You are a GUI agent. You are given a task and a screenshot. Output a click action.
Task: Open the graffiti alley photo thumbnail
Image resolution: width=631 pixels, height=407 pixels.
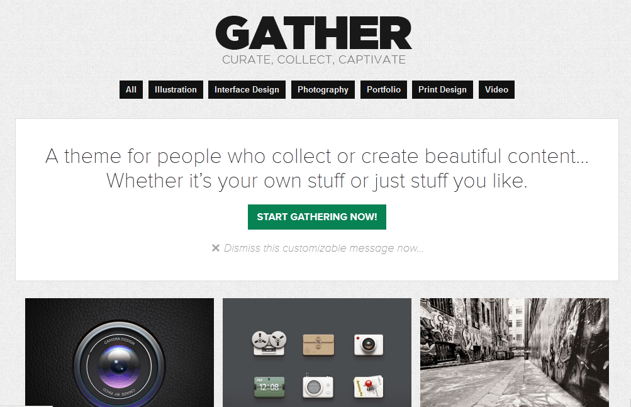coord(514,353)
